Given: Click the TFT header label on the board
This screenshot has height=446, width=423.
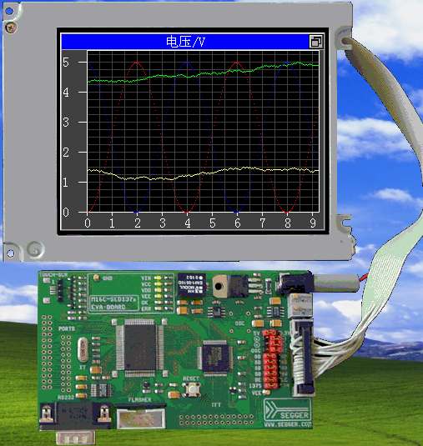Looking at the screenshot, I should point(216,405).
